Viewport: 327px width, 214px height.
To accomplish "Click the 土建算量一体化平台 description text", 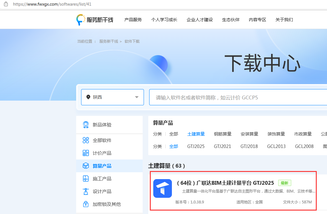I will pos(249,191).
